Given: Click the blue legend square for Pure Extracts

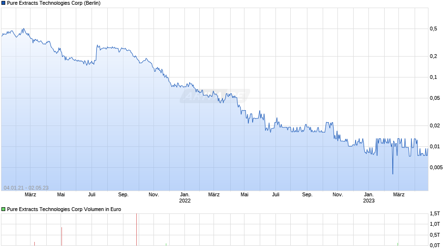Looking at the screenshot, I should 3,3.
